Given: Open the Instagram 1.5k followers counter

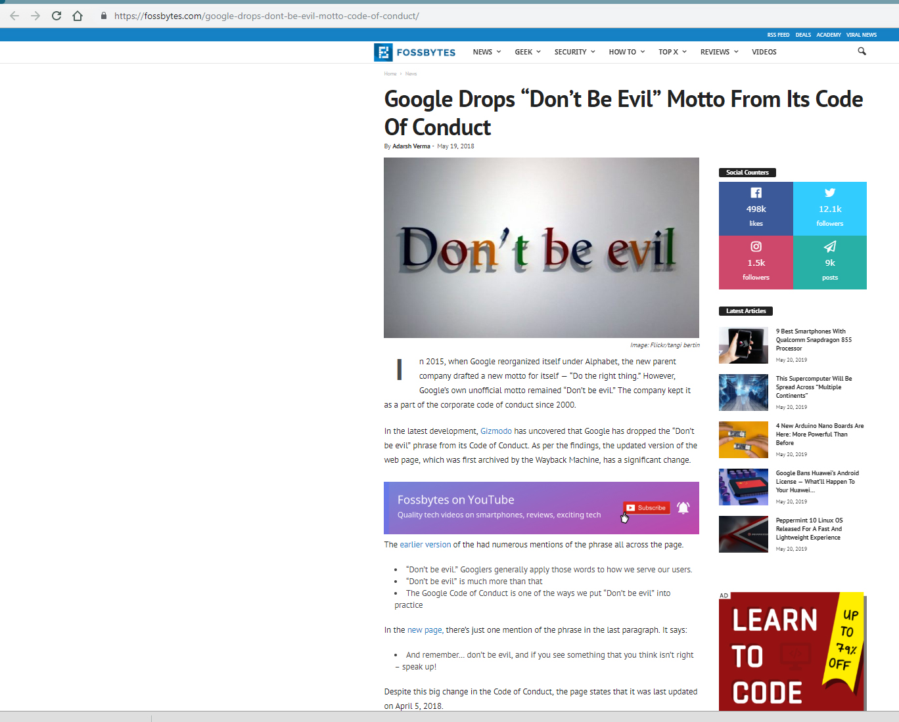Looking at the screenshot, I should [x=756, y=263].
